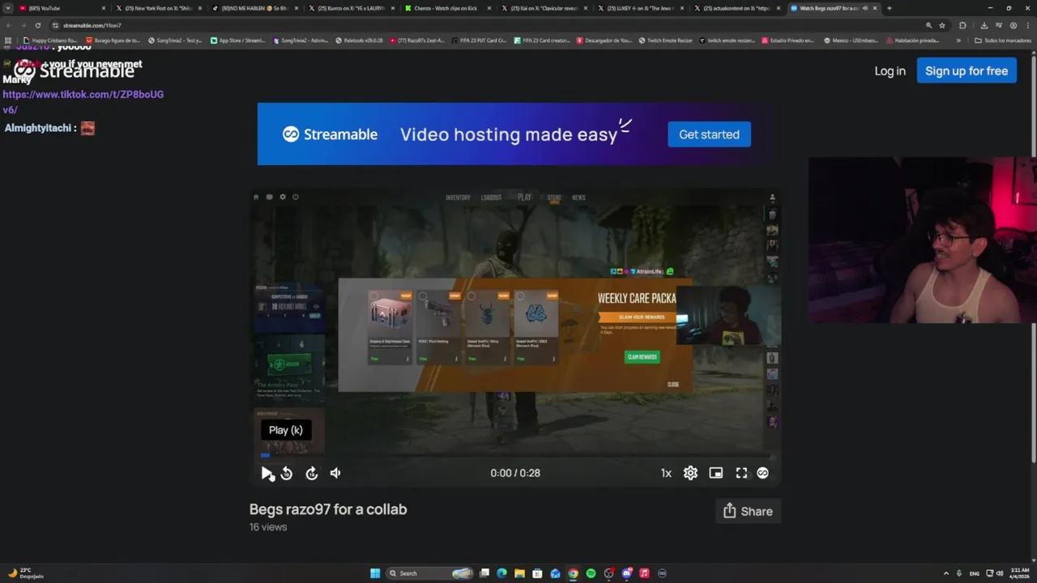
Task: Open Google Chrome taskbar icon
Action: click(573, 573)
